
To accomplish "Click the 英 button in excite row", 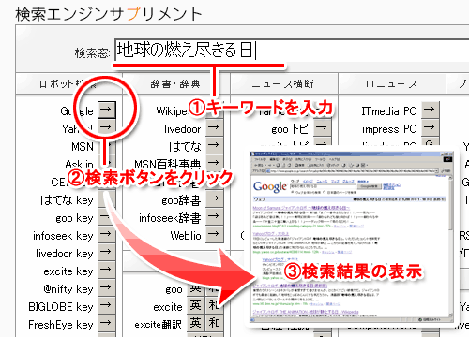I will (196, 305).
